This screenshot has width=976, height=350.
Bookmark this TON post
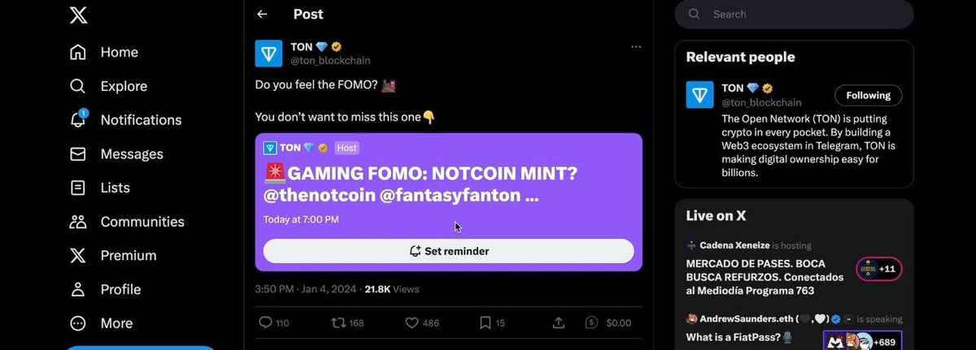[x=486, y=322]
